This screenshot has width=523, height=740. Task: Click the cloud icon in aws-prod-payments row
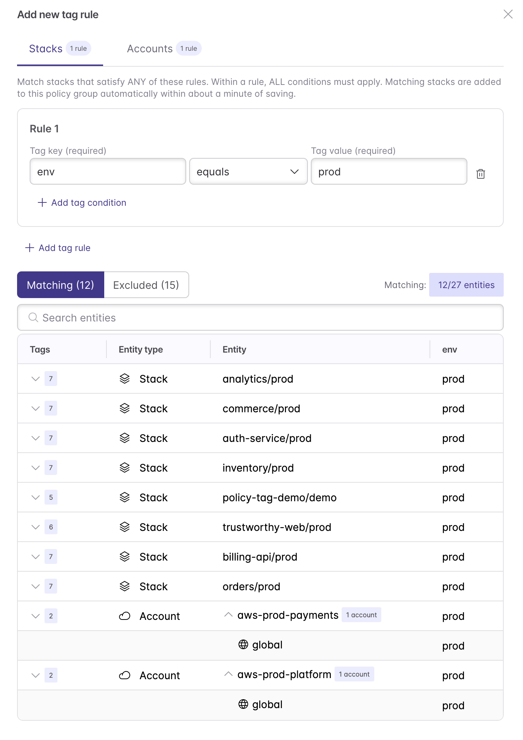(x=125, y=616)
